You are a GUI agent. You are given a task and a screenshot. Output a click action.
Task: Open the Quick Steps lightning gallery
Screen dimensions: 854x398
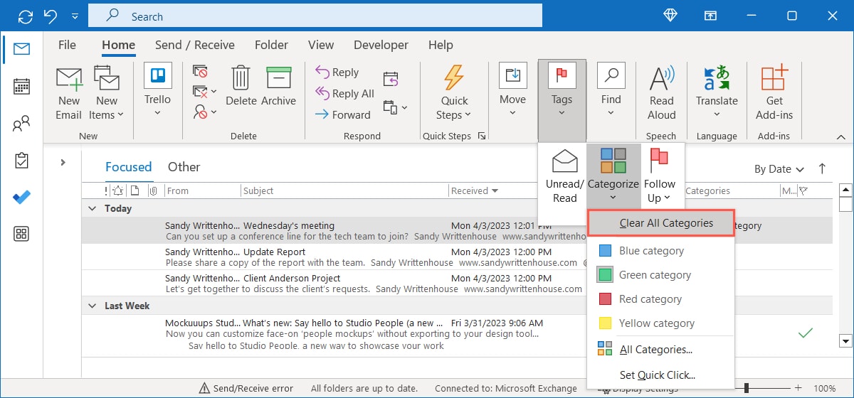click(454, 93)
